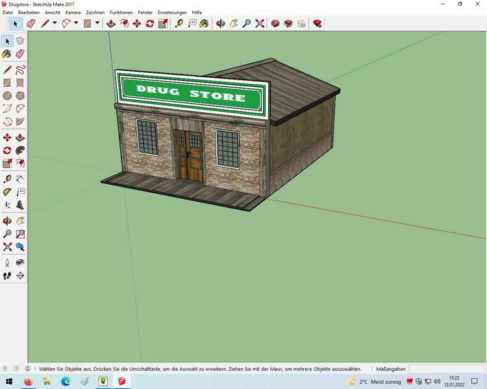This screenshot has height=389, width=487.
Task: Activate the Paint Bucket tool
Action: coord(7,54)
